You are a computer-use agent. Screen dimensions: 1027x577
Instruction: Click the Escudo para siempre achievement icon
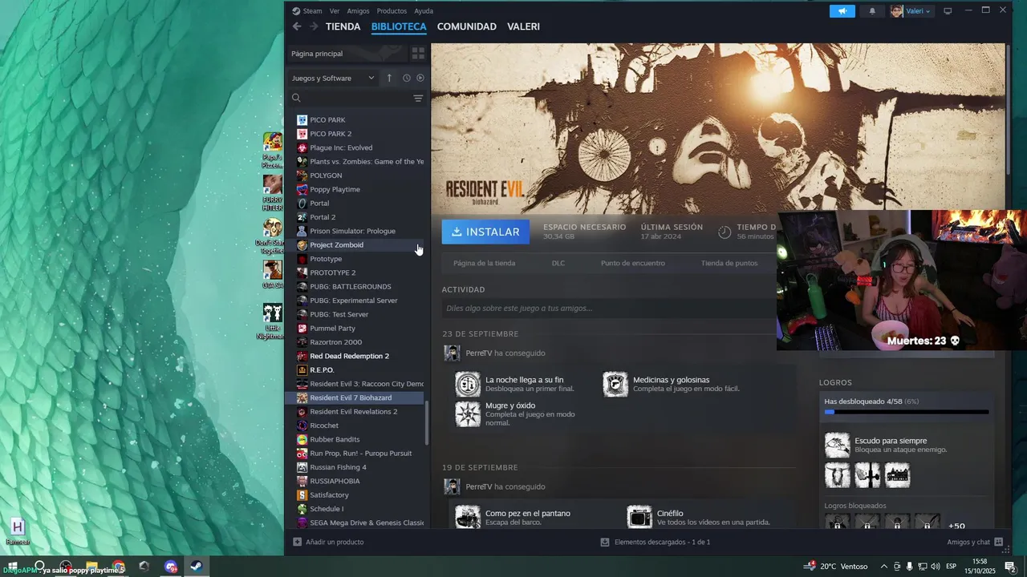(x=837, y=445)
